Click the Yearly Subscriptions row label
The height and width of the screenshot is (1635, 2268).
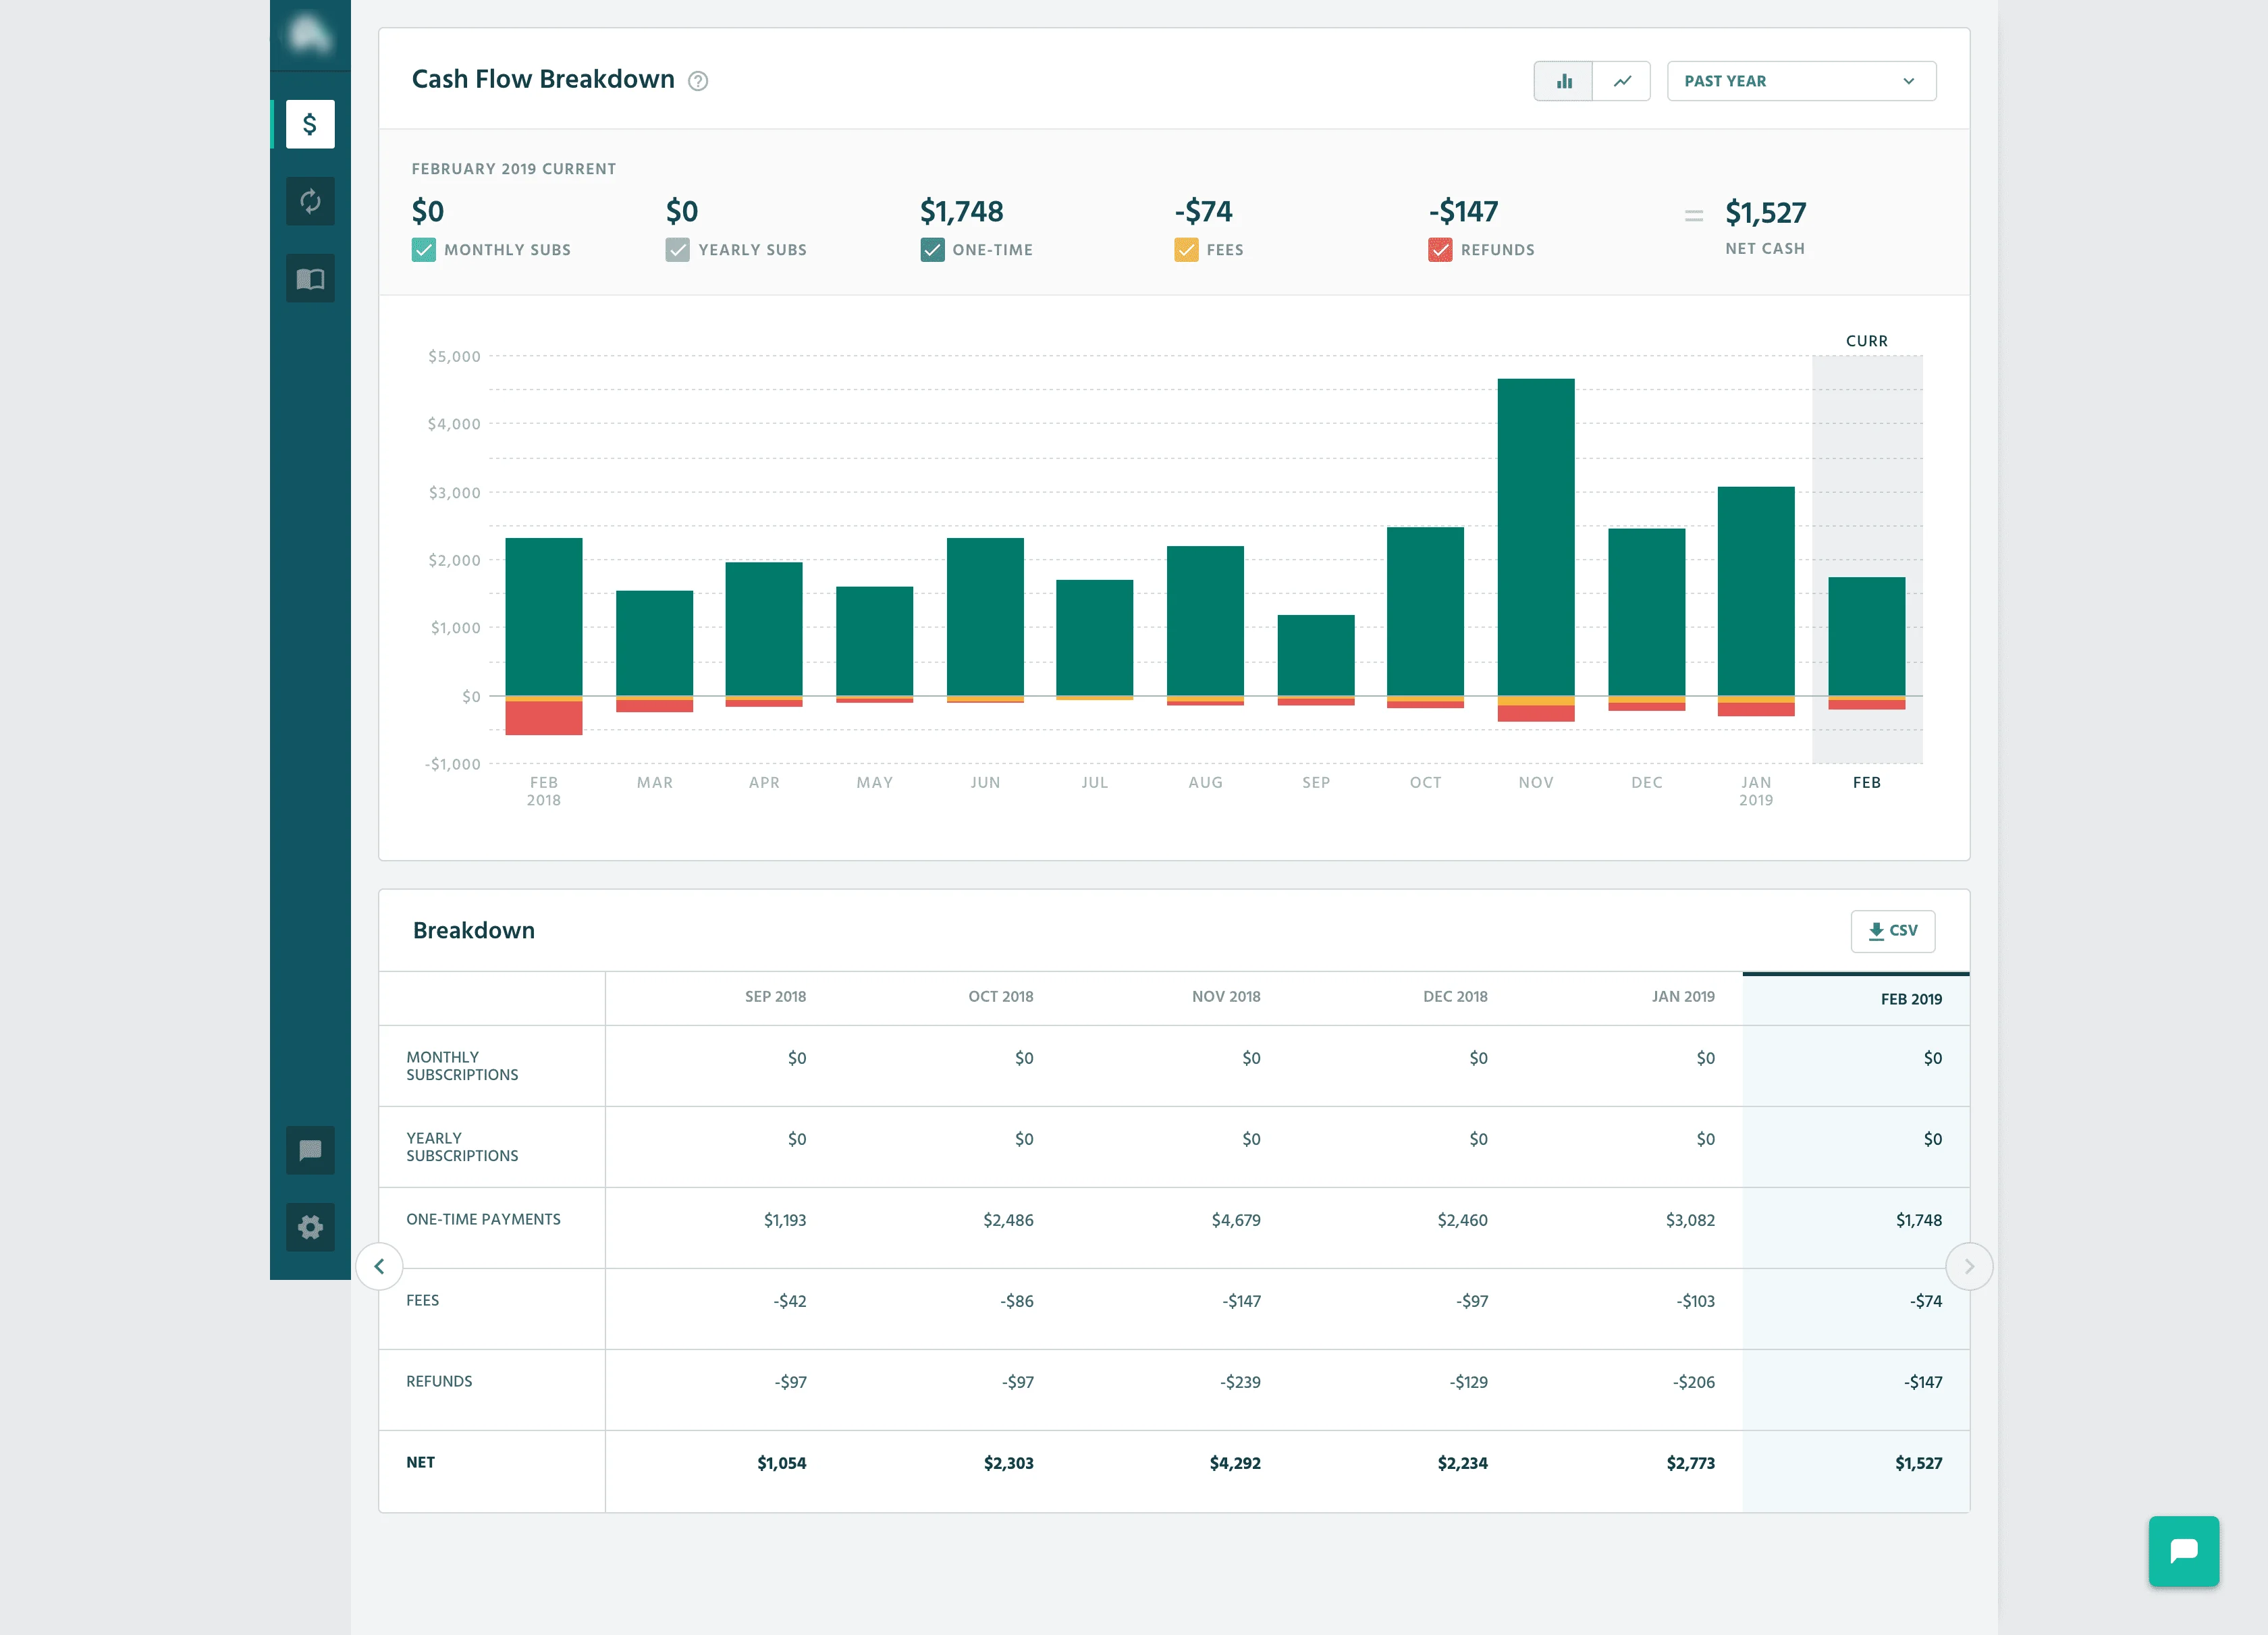pos(462,1147)
